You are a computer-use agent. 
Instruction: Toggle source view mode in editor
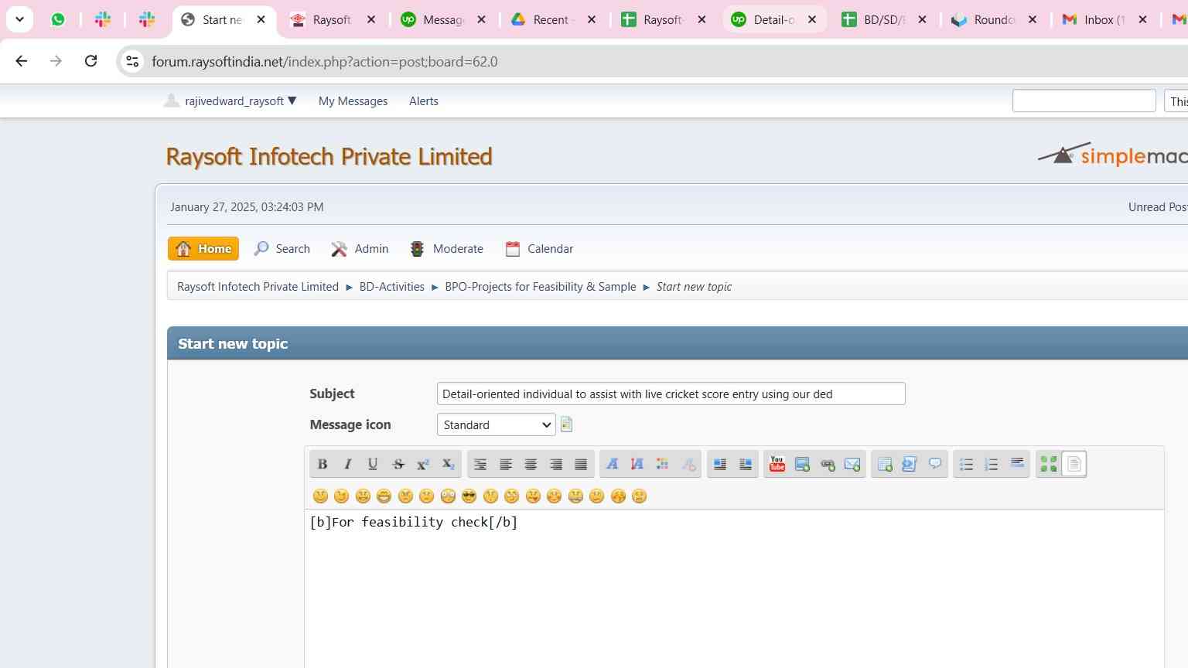tap(1074, 464)
